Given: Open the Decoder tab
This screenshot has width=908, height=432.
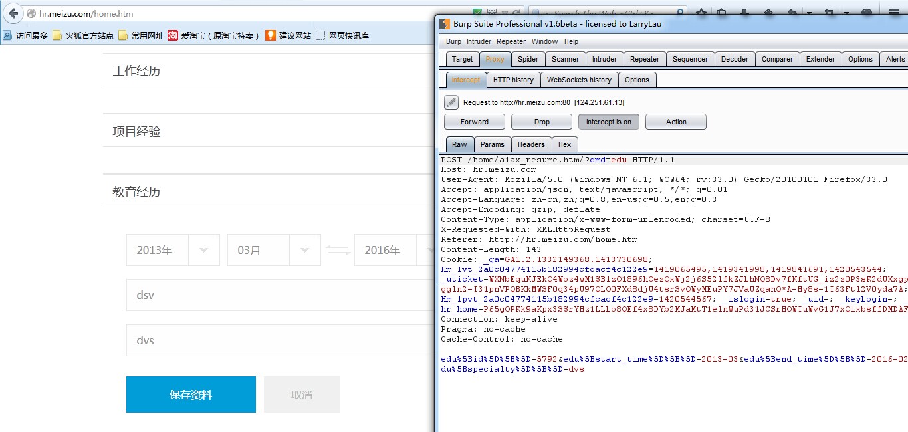Looking at the screenshot, I should point(735,59).
